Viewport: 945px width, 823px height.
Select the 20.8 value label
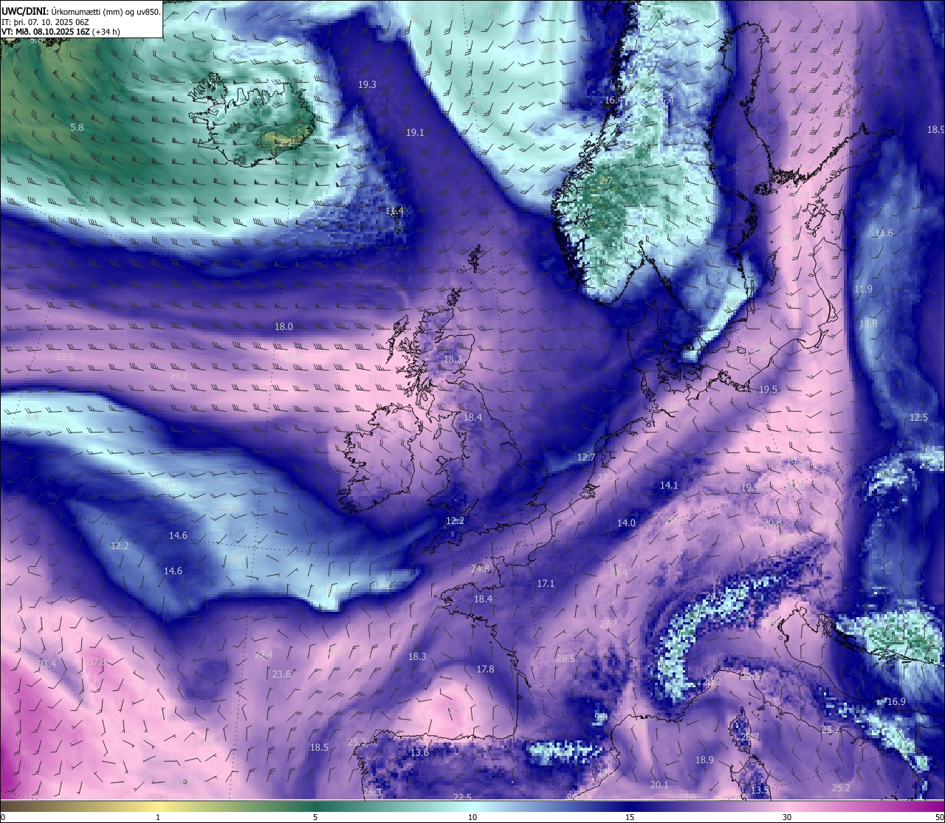772,523
